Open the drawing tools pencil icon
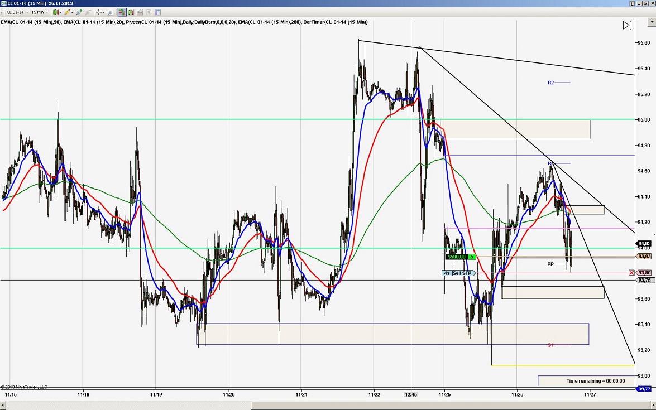The image size is (656, 410). pos(66,12)
